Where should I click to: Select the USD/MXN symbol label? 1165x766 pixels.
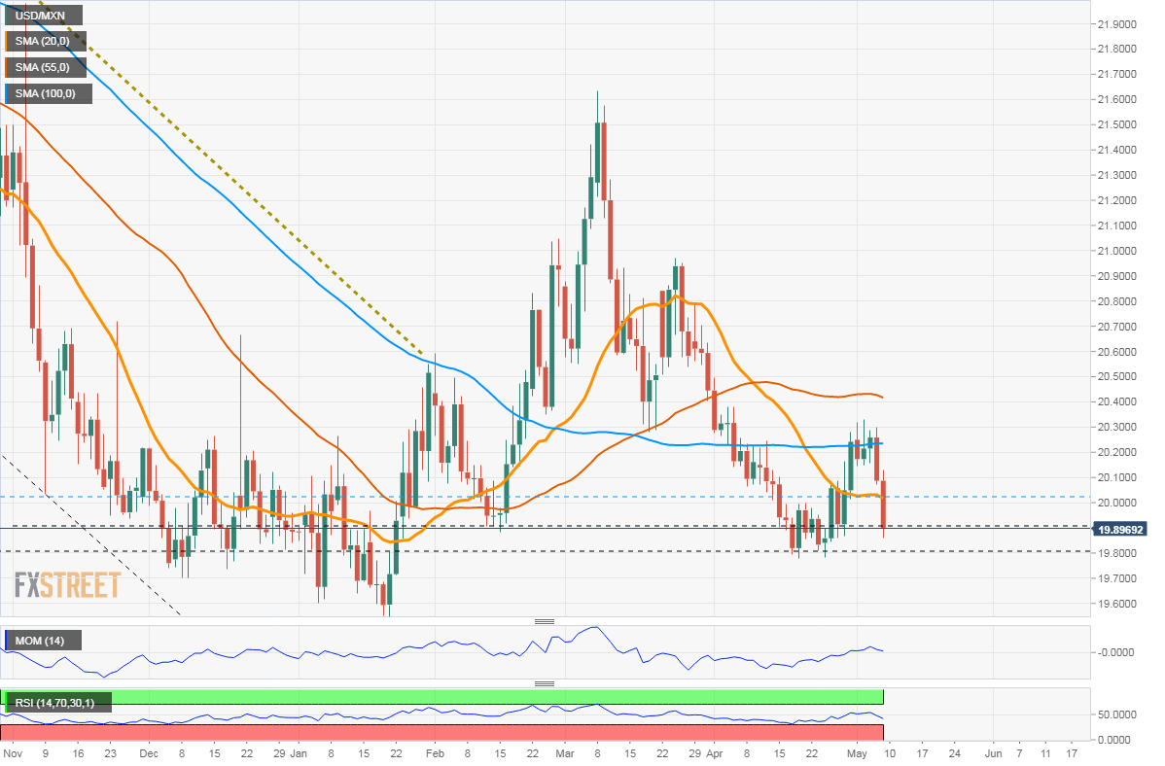click(x=41, y=15)
